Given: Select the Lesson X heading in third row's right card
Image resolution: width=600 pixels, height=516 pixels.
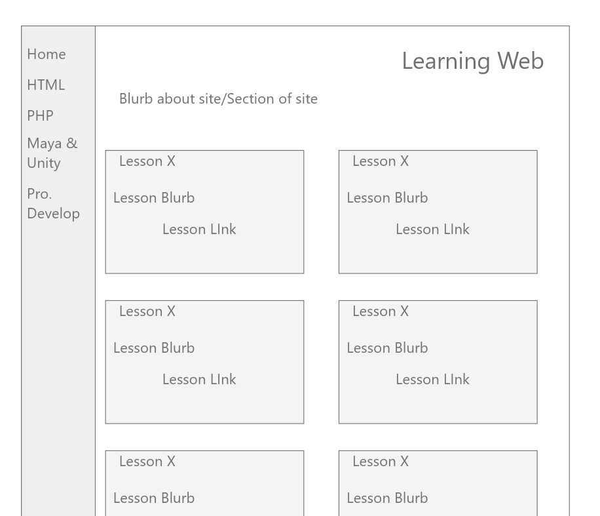Looking at the screenshot, I should pos(381,462).
